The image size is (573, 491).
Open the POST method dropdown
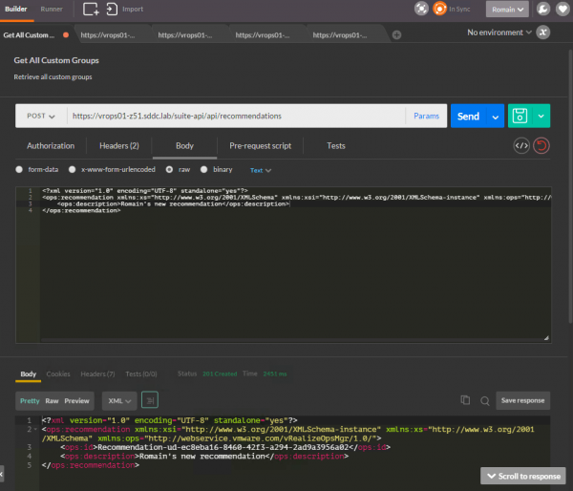point(41,116)
